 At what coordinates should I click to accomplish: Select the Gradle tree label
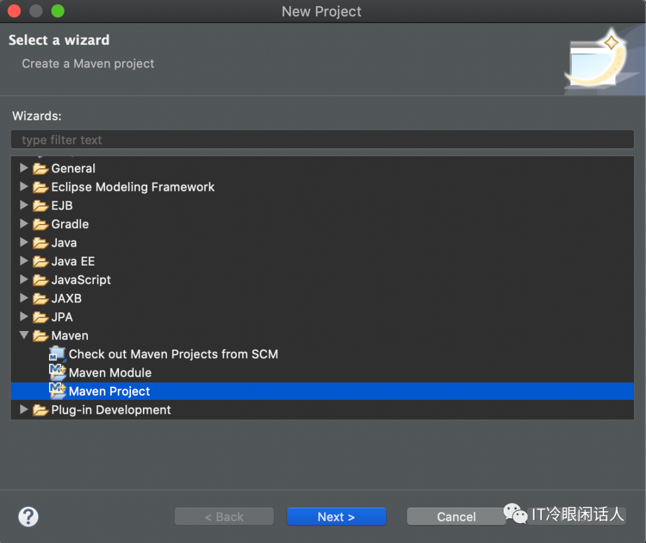(70, 225)
